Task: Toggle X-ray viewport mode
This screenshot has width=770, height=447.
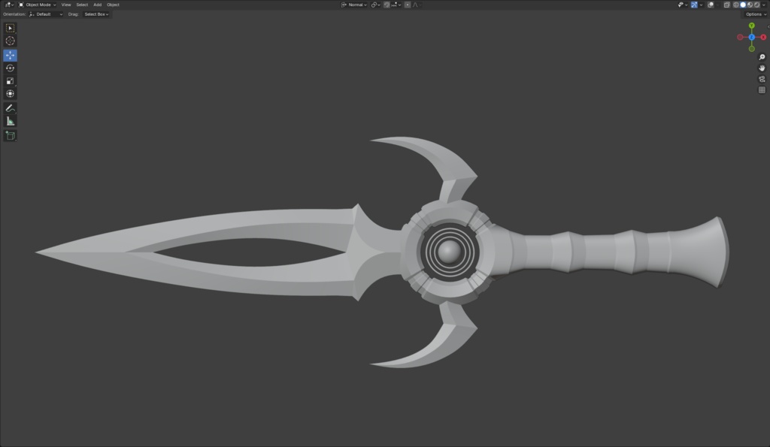Action: [x=726, y=4]
